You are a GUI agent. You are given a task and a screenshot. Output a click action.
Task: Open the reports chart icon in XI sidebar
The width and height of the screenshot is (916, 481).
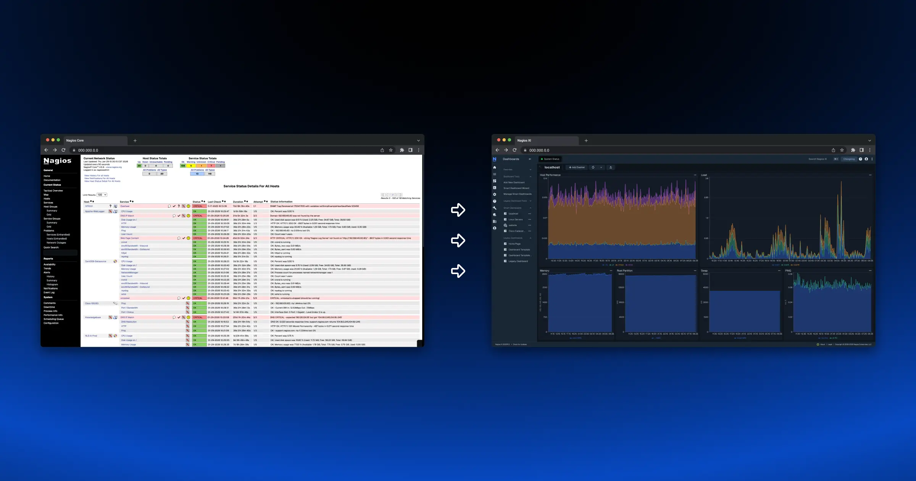tap(495, 188)
